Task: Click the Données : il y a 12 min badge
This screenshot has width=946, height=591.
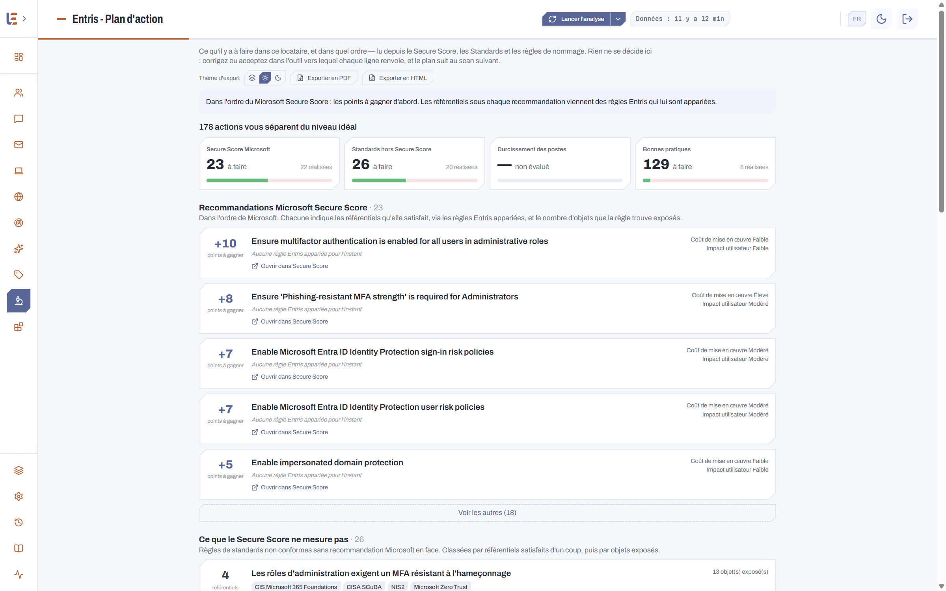Action: [x=680, y=19]
